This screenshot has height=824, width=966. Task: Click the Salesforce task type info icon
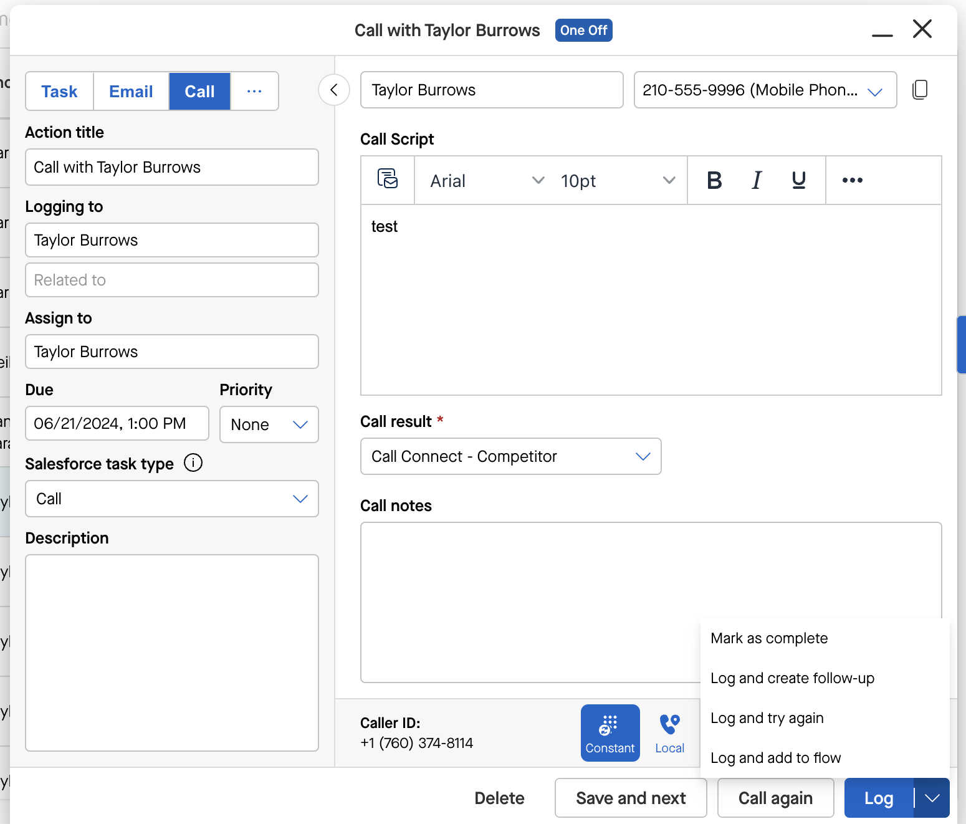193,463
